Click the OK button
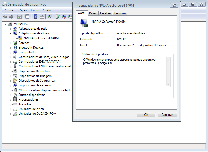Image resolution: width=208 pixels, height=152 pixels. click(x=146, y=114)
